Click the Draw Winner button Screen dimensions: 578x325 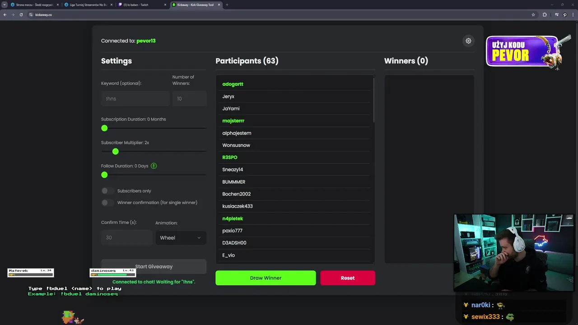266,278
